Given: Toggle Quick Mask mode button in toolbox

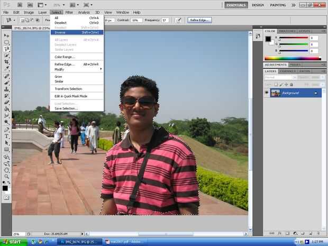Looking at the screenshot, I should click(x=6, y=197).
